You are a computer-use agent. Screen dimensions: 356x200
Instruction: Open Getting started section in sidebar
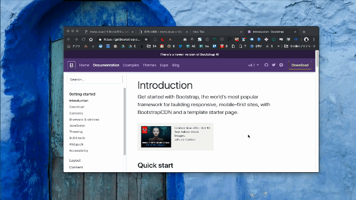pos(82,94)
